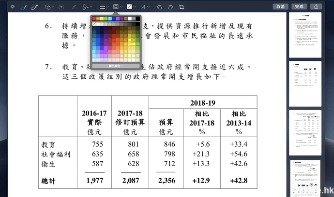The image size is (334, 197).
Task: Pick the blue preset color swatch
Action: point(114,19)
